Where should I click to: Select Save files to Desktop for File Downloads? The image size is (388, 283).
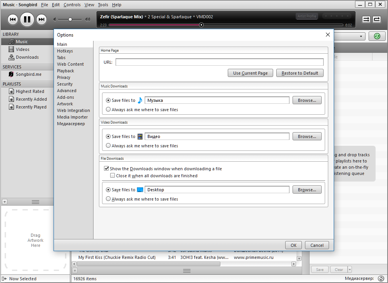point(108,190)
